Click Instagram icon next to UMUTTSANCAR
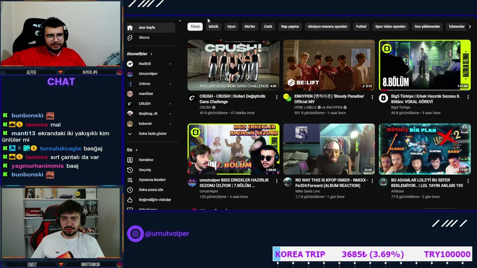 119,265
